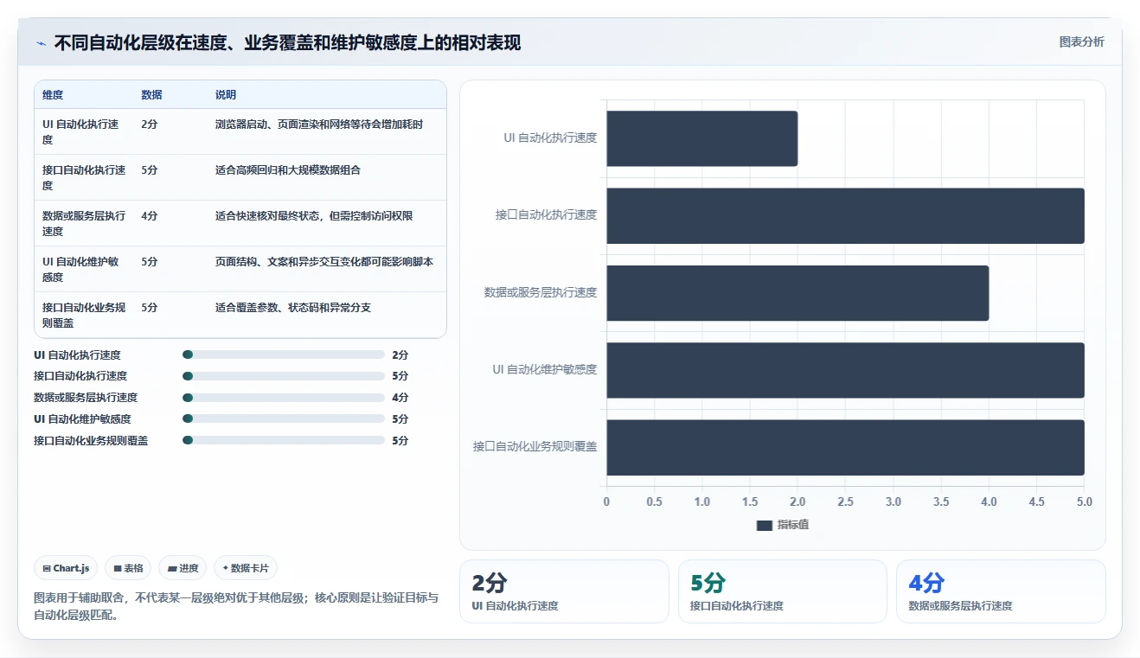Click the 2分 value beside the progress bars
This screenshot has height=658, width=1140.
tap(400, 355)
